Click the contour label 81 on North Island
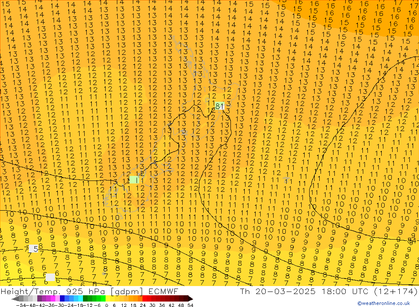Image resolution: width=419 pixels, height=307 pixels. (x=220, y=106)
